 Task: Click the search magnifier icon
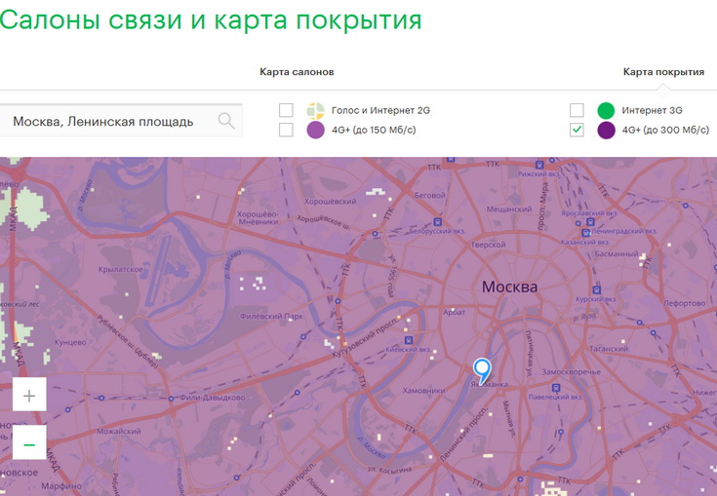[226, 121]
